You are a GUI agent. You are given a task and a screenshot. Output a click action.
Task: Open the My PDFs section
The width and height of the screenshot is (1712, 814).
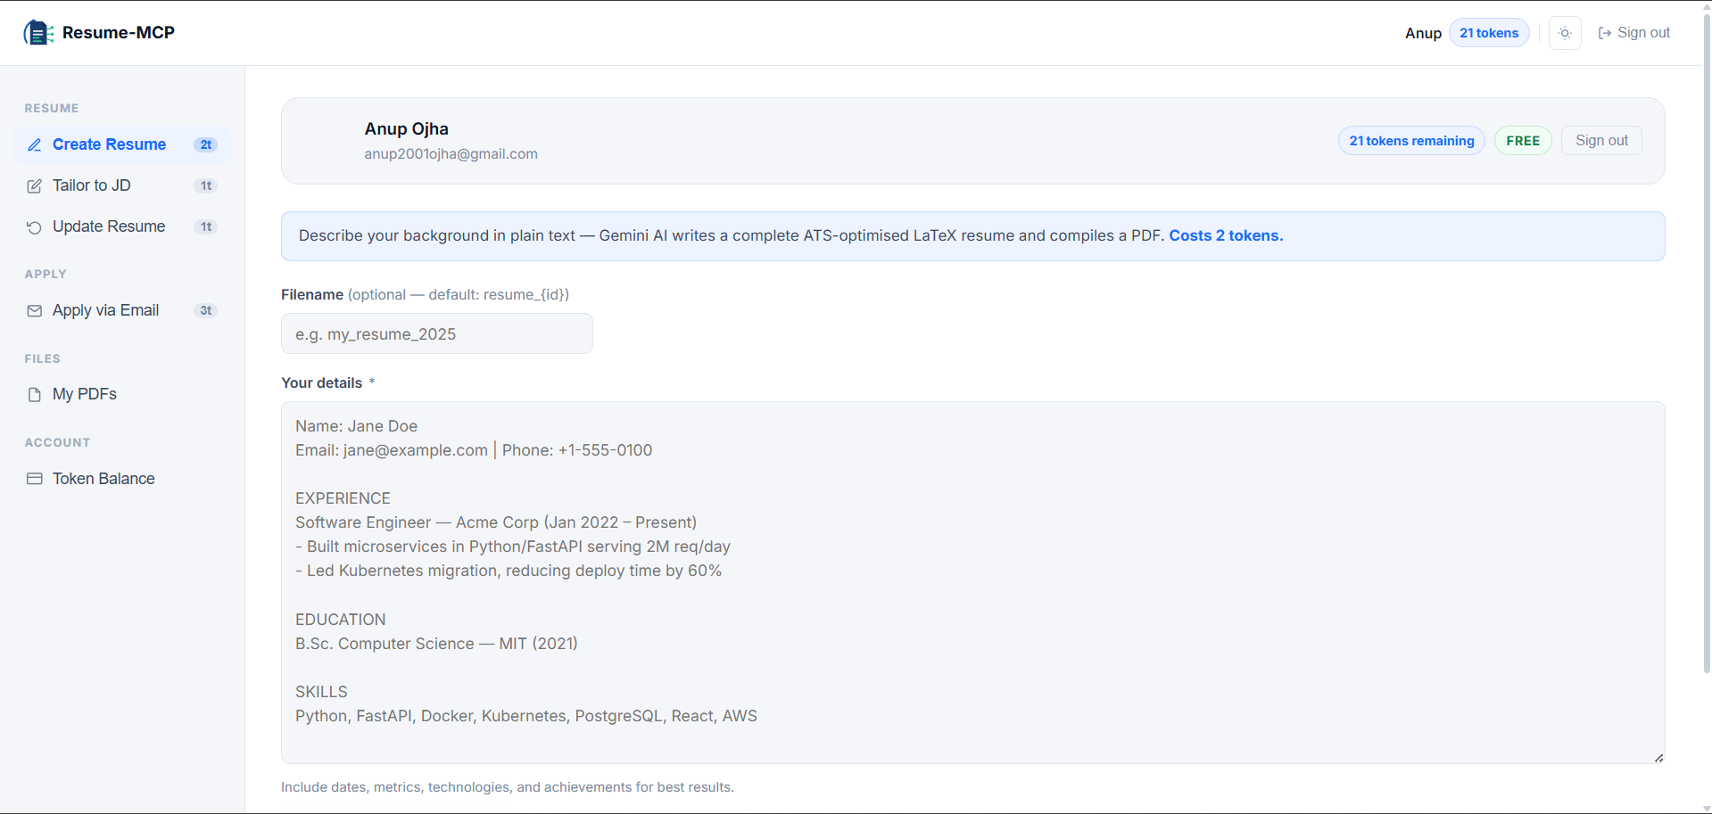(x=85, y=393)
